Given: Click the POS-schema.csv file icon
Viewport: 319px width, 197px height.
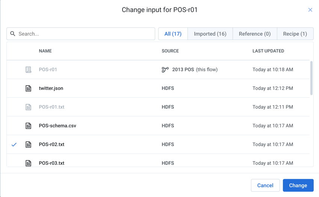Looking at the screenshot, I should click(29, 126).
